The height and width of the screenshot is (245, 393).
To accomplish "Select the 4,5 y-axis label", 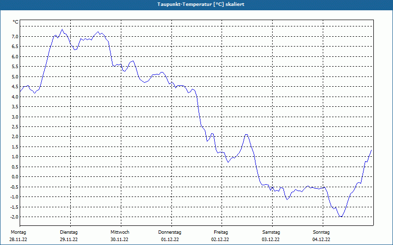I will point(15,87).
